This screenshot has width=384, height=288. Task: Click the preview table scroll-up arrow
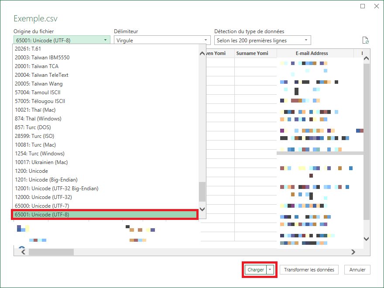[x=367, y=58]
